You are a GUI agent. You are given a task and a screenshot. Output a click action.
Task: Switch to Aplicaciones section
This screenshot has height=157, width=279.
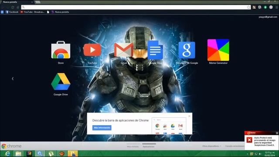(149, 147)
